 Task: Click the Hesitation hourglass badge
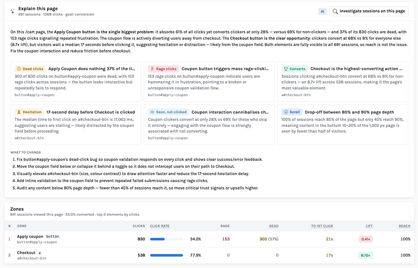click(x=29, y=112)
